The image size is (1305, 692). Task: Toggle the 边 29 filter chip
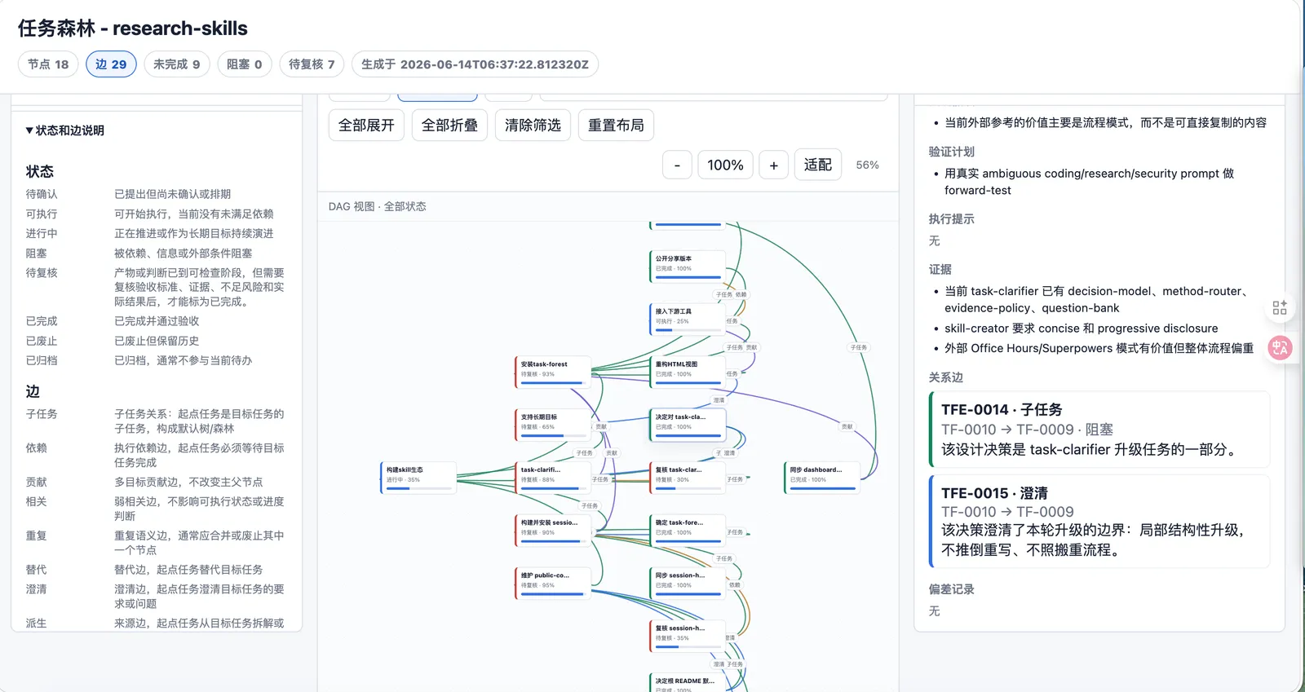[x=111, y=64]
